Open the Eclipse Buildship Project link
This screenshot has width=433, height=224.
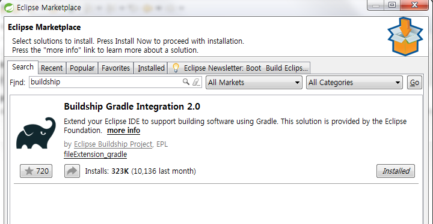coord(113,144)
